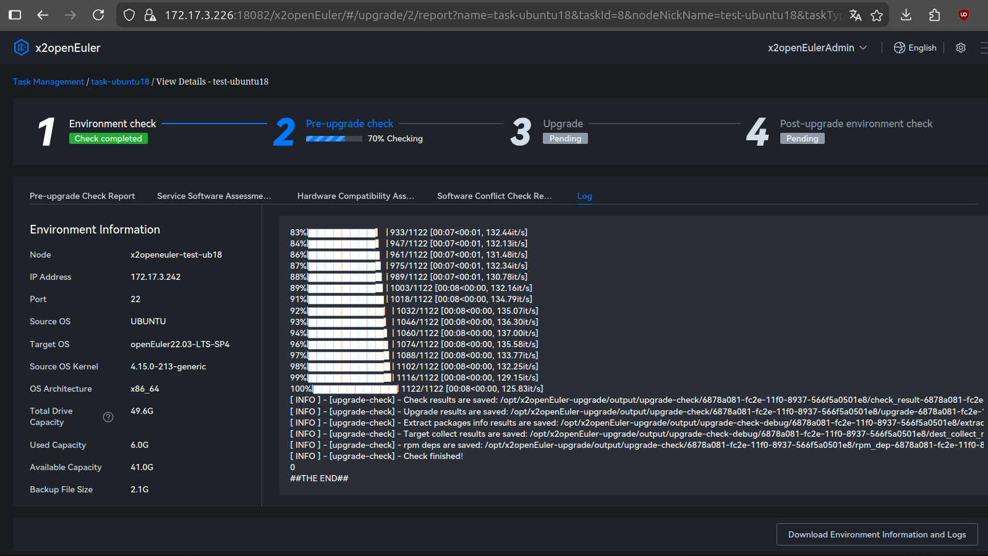Reload the page with the refresh icon
The width and height of the screenshot is (988, 556).
(x=98, y=15)
